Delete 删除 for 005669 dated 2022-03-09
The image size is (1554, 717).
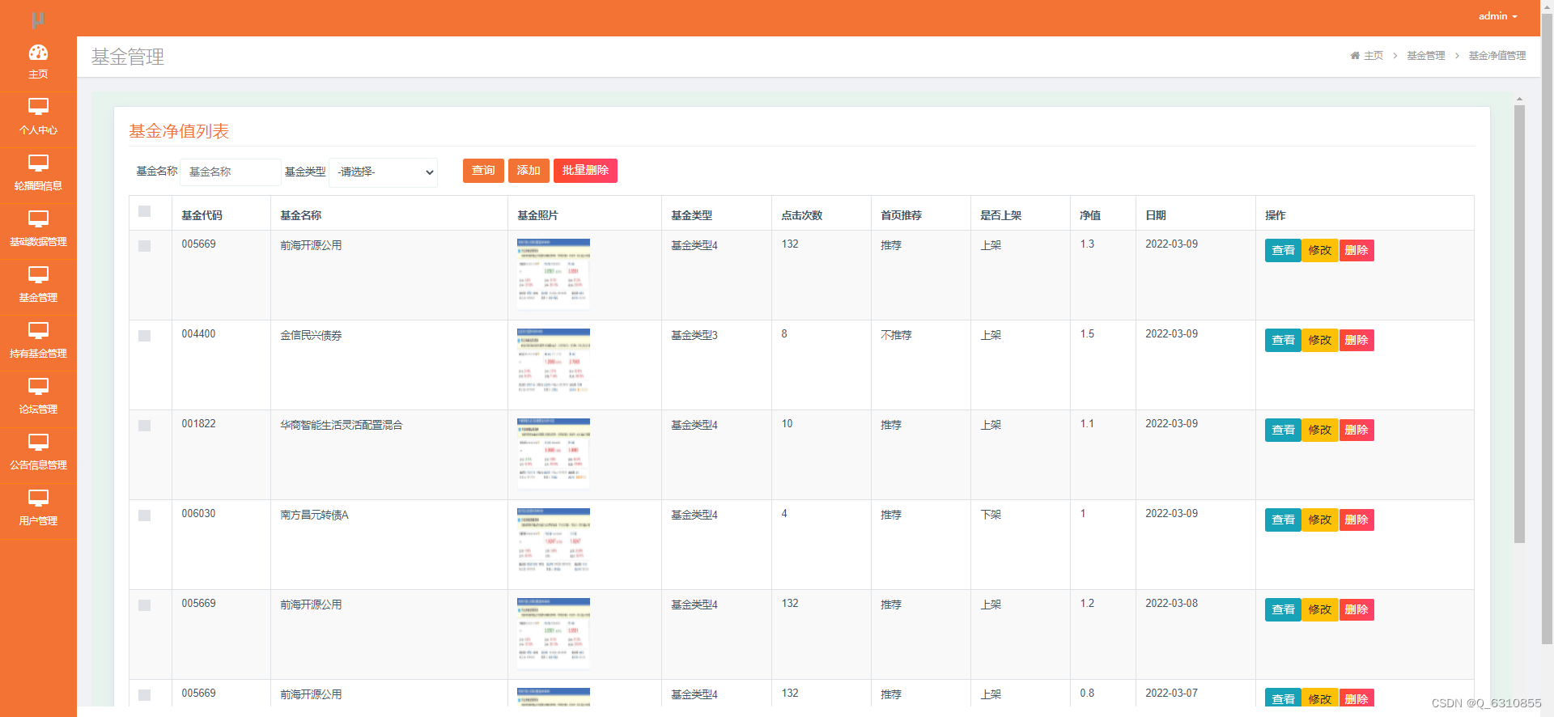tap(1357, 251)
